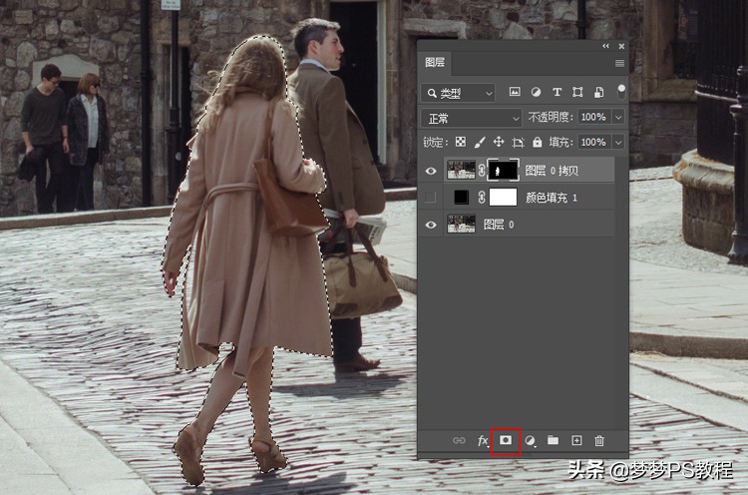Filter layers by text type icon

tap(557, 92)
